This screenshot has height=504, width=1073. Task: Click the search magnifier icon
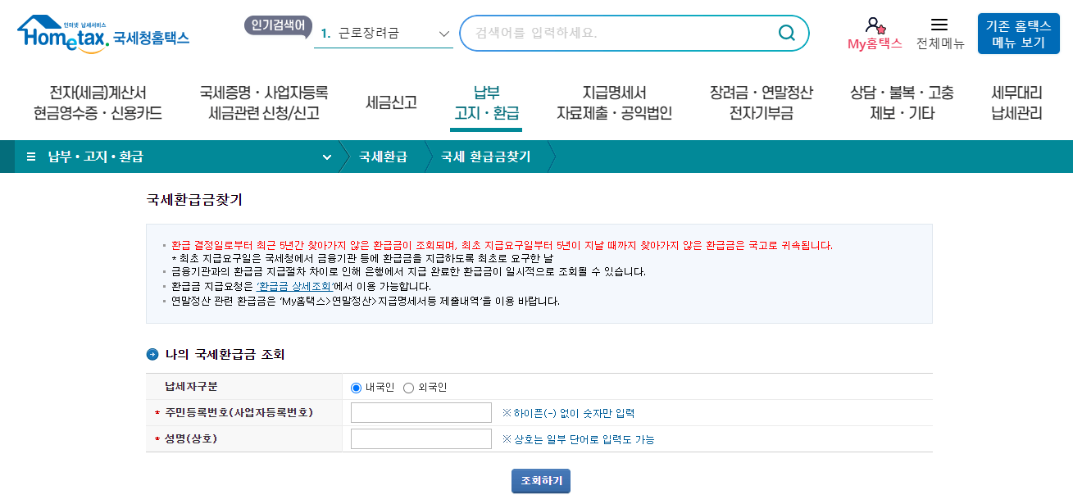pos(786,33)
